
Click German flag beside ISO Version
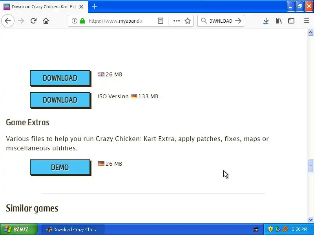click(x=134, y=96)
